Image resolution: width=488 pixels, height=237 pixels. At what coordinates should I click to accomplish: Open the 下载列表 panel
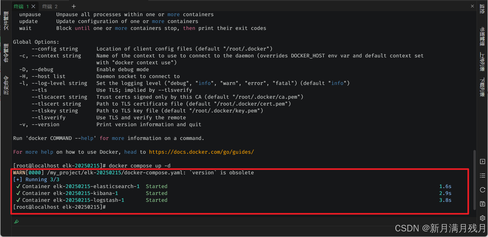pos(482,87)
